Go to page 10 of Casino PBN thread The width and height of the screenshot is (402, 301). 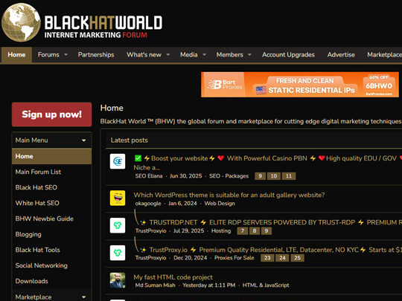coord(273,176)
